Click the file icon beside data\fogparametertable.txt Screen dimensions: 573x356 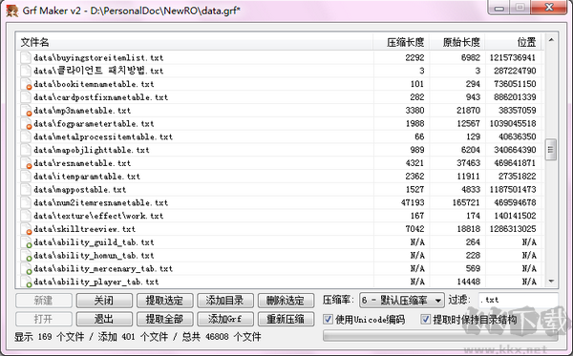pos(26,123)
